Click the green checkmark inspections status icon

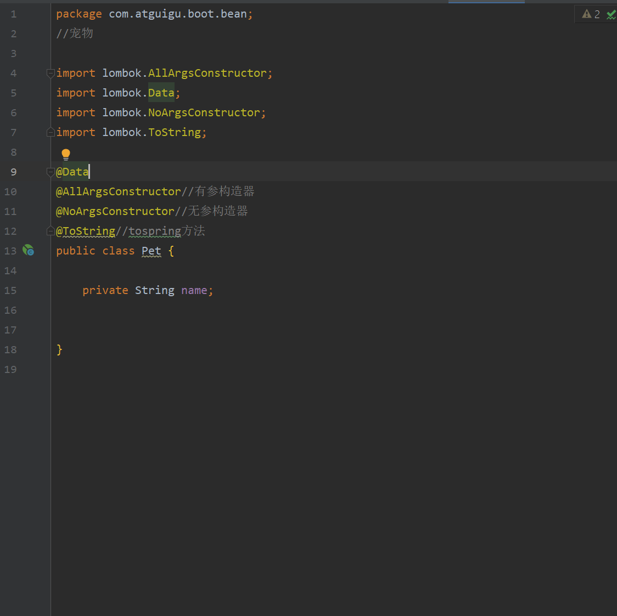611,14
